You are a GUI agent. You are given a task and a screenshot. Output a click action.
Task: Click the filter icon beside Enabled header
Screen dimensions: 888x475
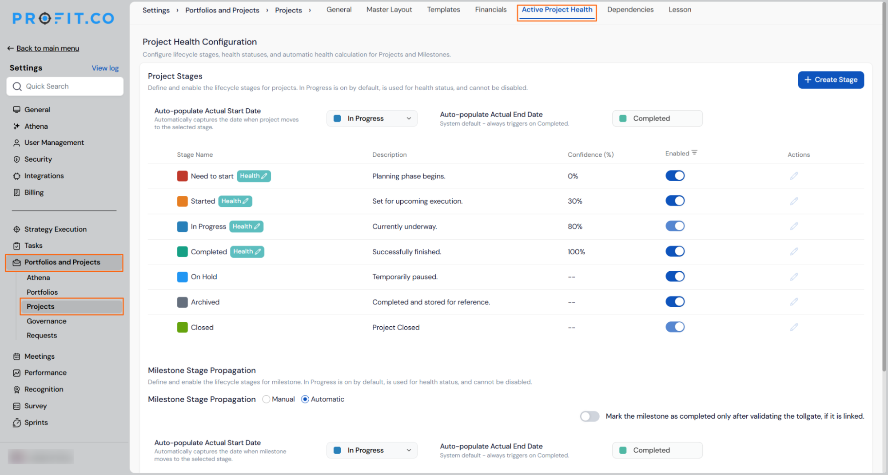[x=694, y=153]
